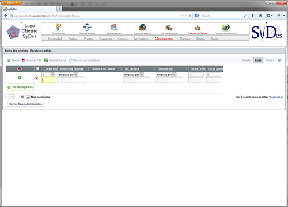Expand No. Factura 'empieza por' dropdown
The height and width of the screenshot is (207, 288).
[142, 75]
